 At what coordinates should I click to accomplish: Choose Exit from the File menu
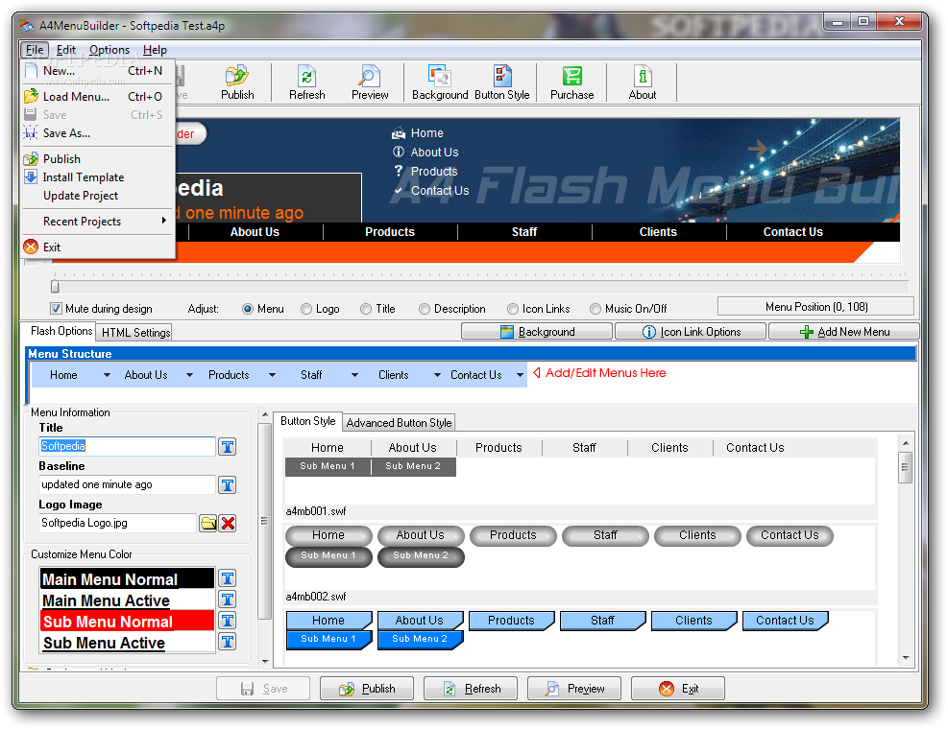pyautogui.click(x=99, y=247)
